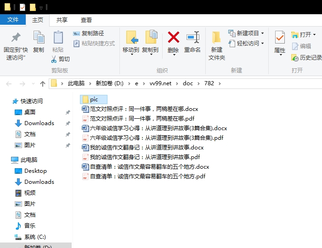The image size is (322, 248).
Task: Click the Cut scissors icon
Action: tap(54, 59)
